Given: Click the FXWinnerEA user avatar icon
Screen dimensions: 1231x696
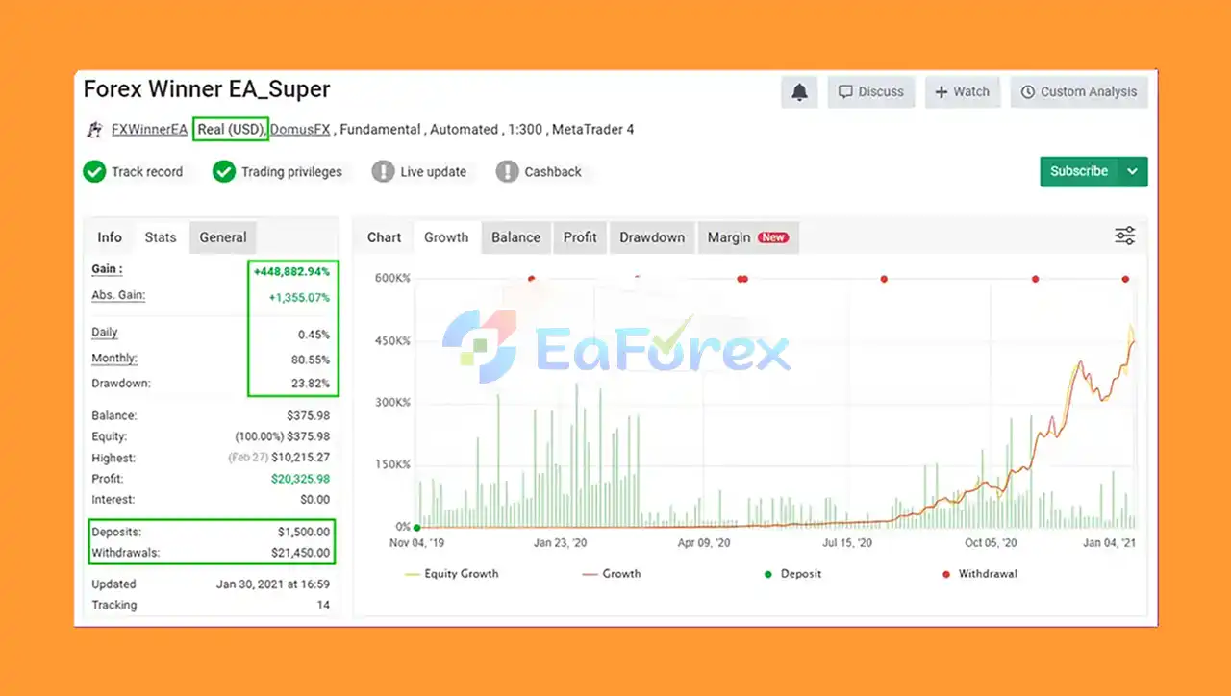Looking at the screenshot, I should pos(94,130).
